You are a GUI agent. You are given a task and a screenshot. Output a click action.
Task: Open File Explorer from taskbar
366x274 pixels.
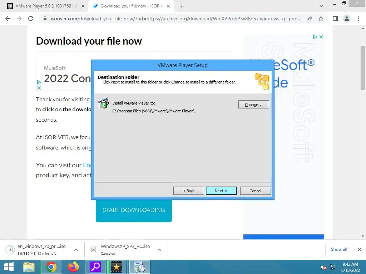(29, 267)
